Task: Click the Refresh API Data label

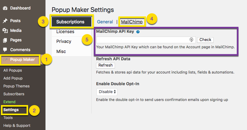Action: 113,59
